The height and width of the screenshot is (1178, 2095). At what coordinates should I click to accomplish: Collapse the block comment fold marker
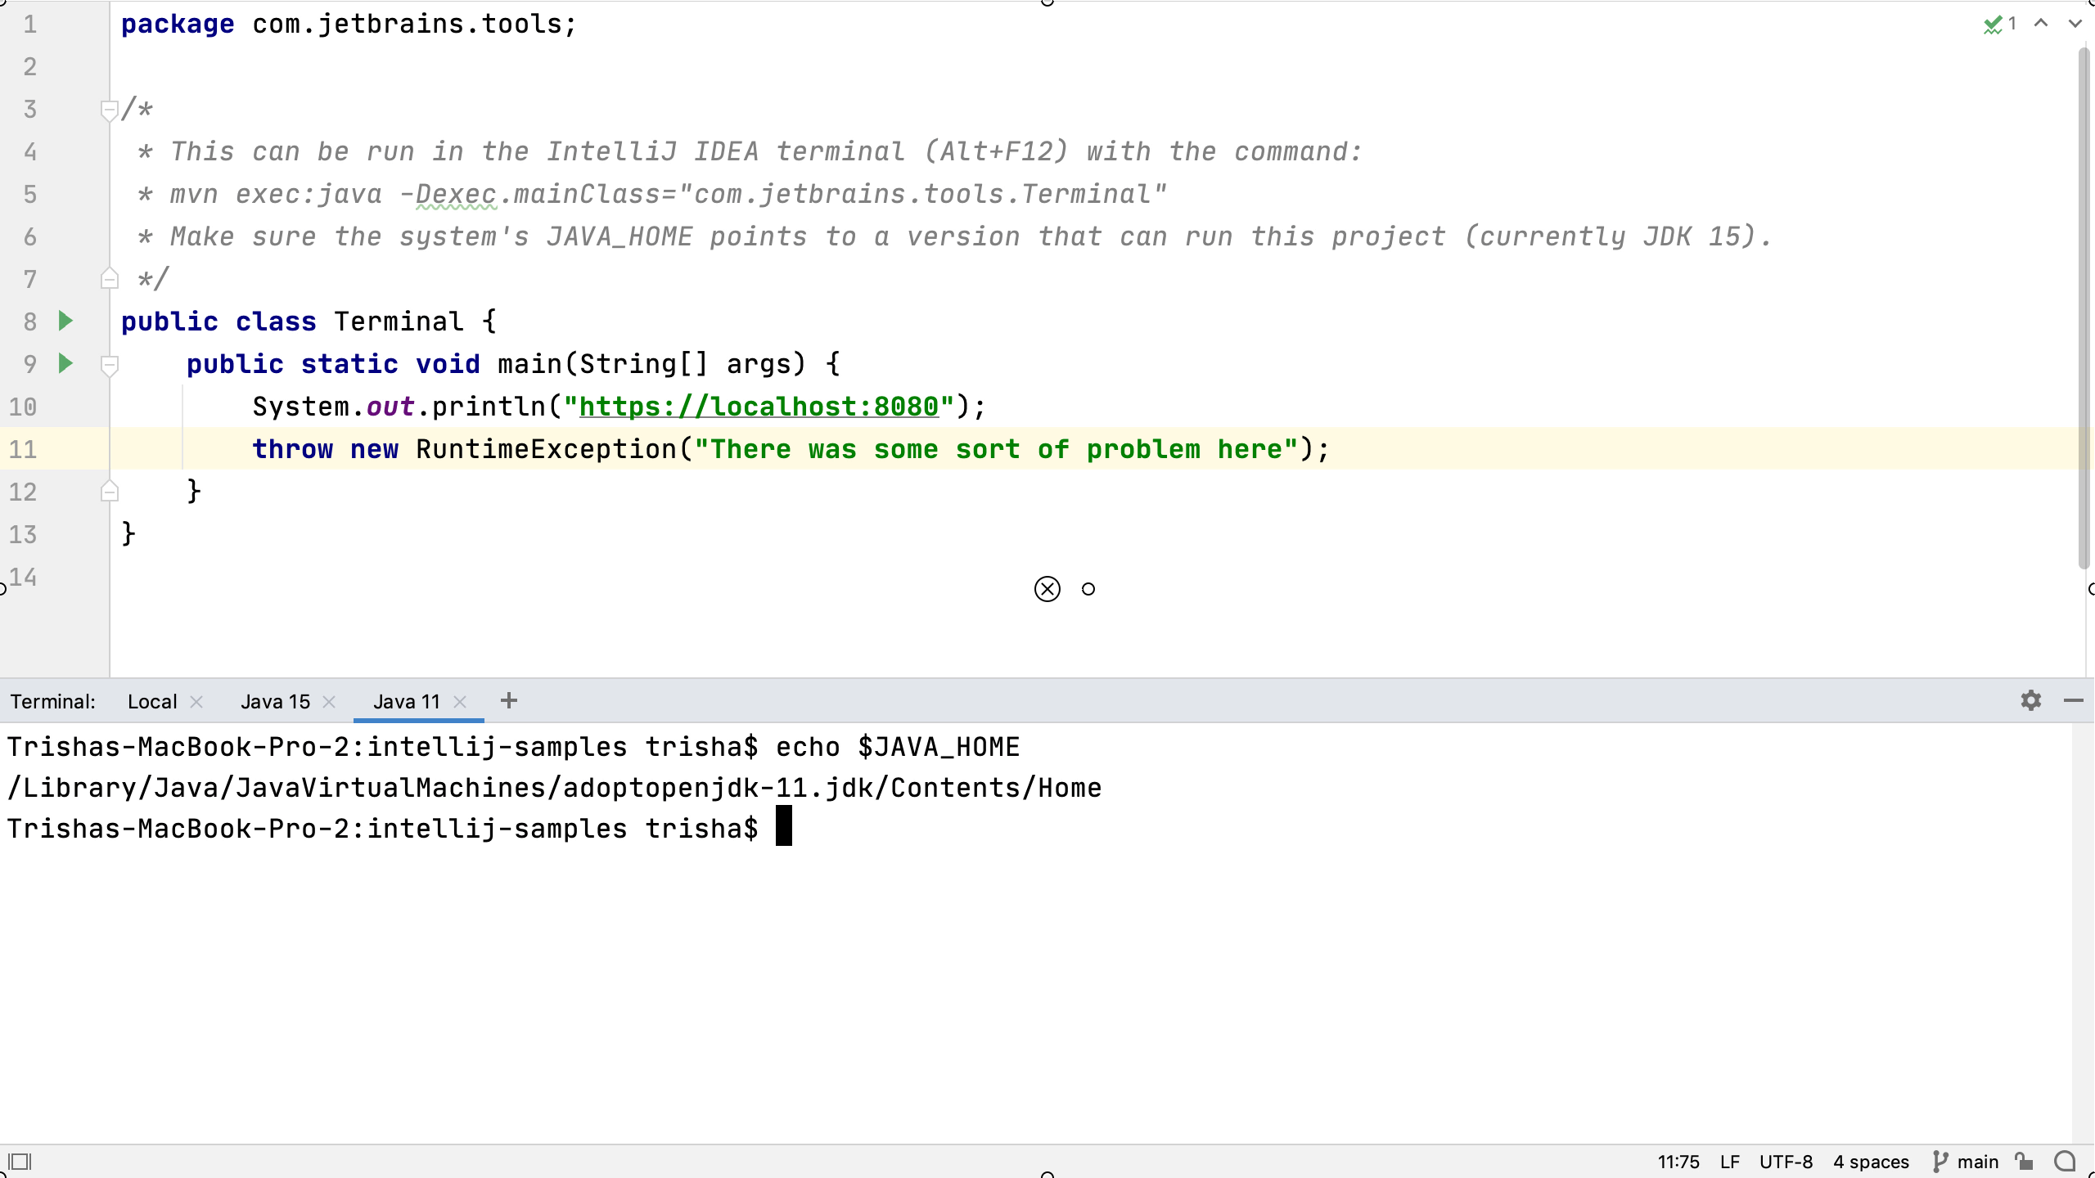[110, 109]
